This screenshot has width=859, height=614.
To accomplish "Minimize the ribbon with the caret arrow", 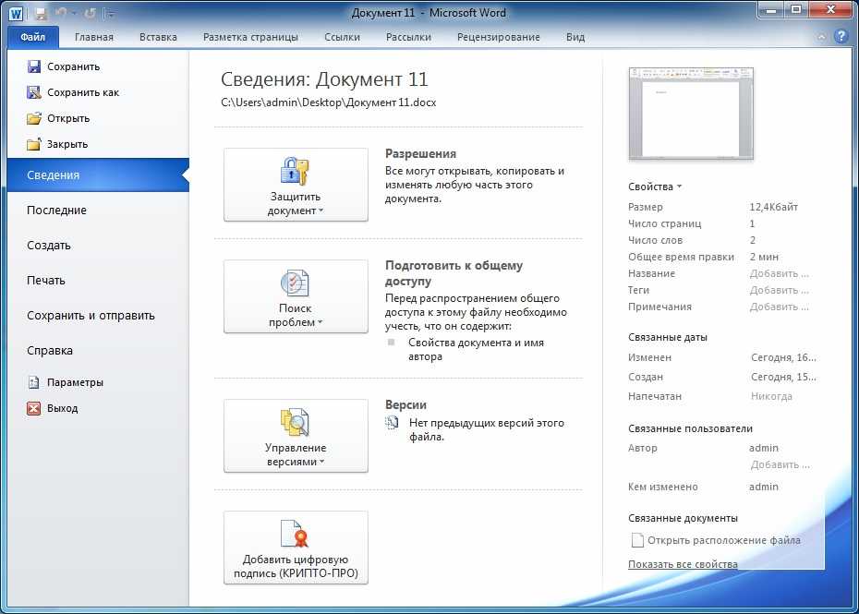I will point(821,38).
